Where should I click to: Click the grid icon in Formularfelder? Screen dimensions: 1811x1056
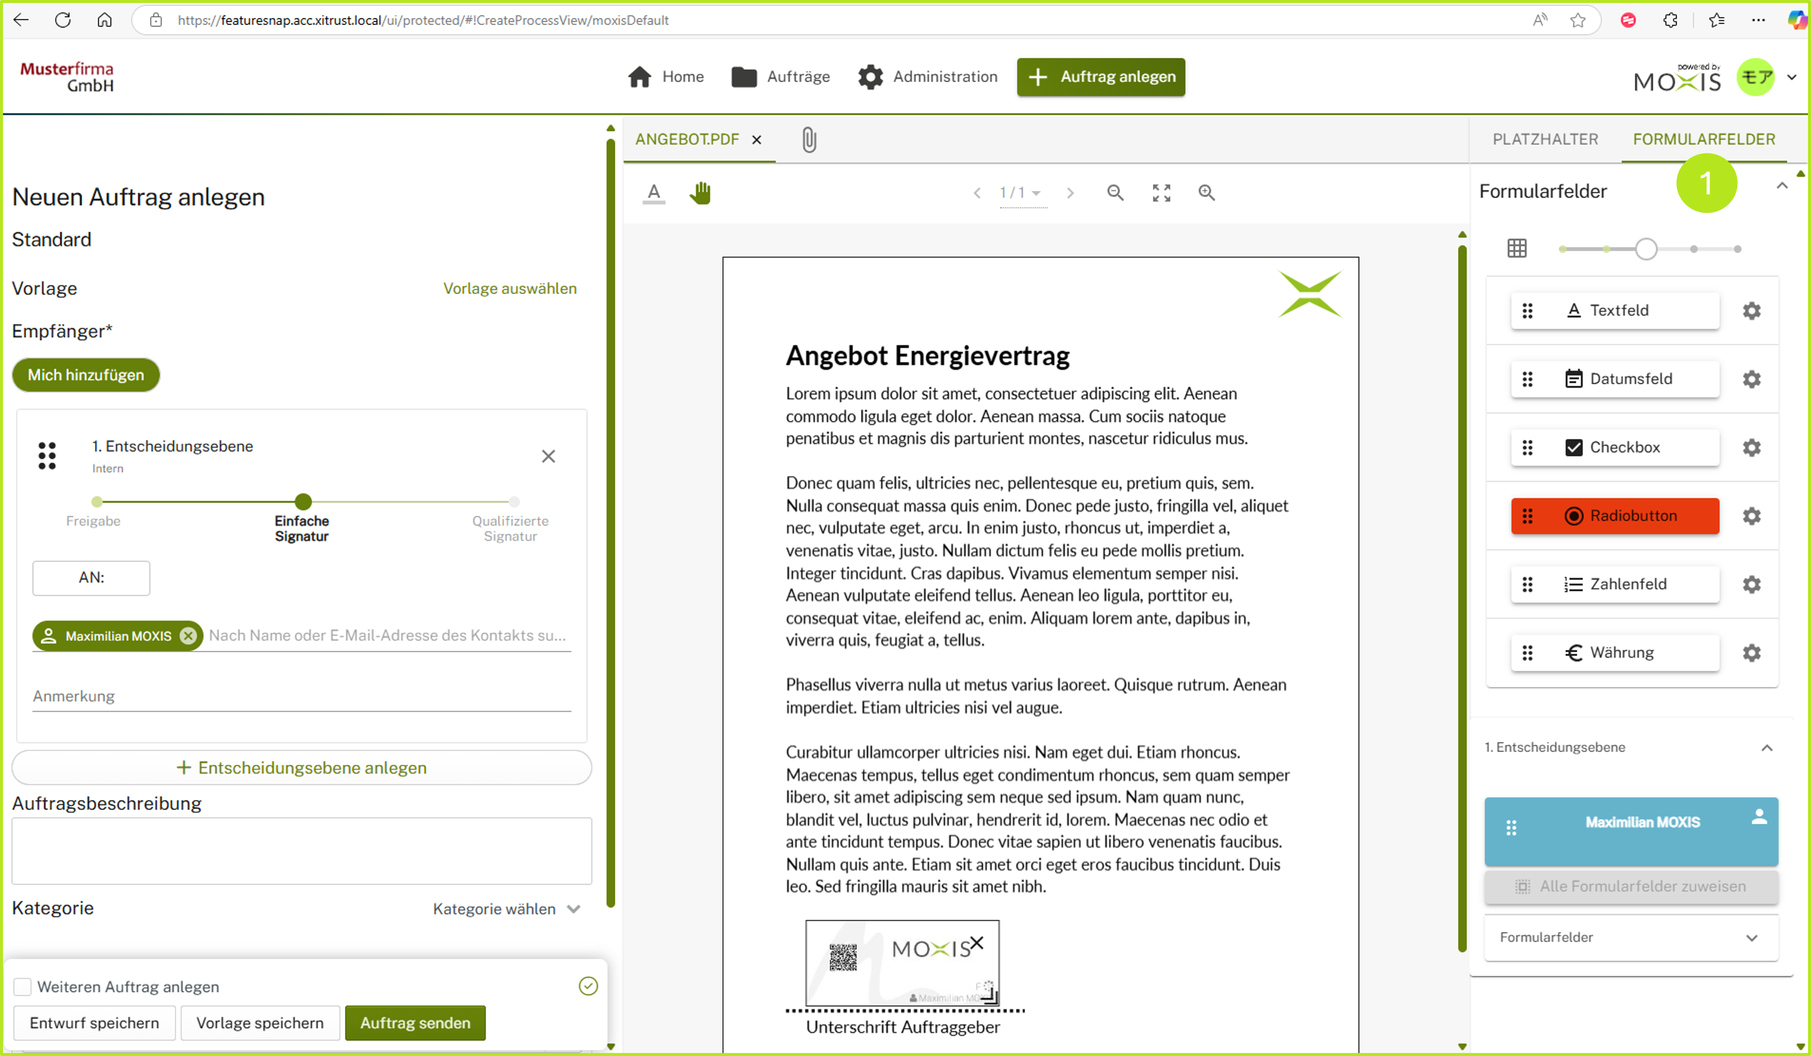click(x=1517, y=249)
